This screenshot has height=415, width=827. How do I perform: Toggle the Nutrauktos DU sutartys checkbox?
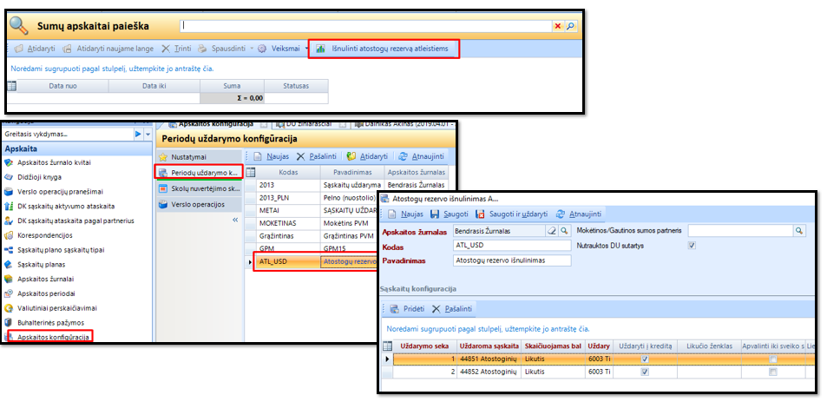(691, 246)
